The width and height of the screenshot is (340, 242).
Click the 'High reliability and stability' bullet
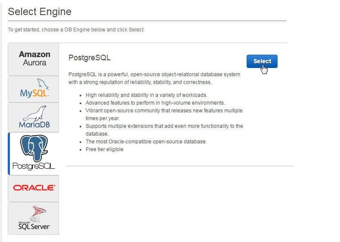pyautogui.click(x=146, y=95)
